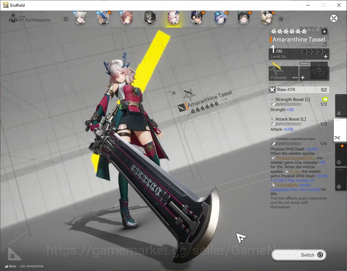Click the swap arrows icon in Switch

tap(320, 255)
